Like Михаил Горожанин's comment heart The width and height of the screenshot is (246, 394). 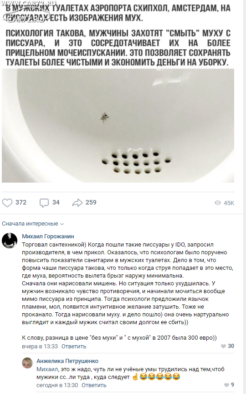coord(223,346)
